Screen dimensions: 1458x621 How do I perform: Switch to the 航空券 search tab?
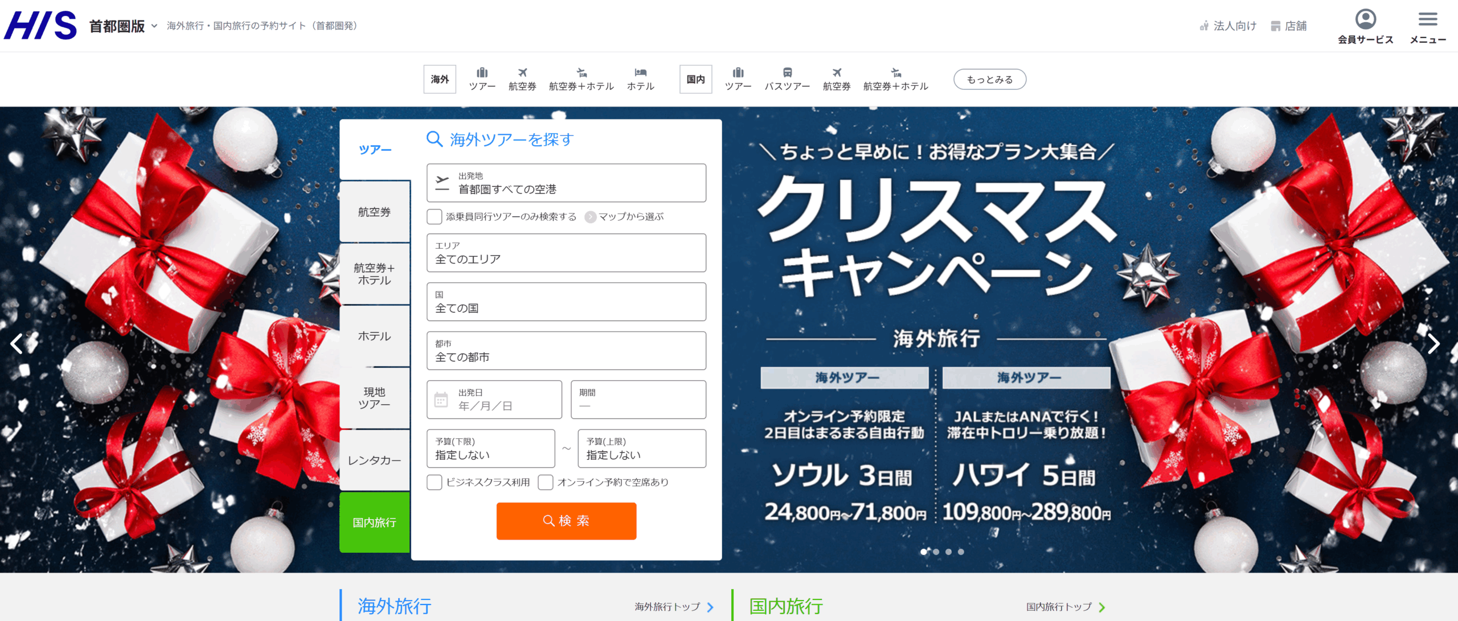click(374, 212)
